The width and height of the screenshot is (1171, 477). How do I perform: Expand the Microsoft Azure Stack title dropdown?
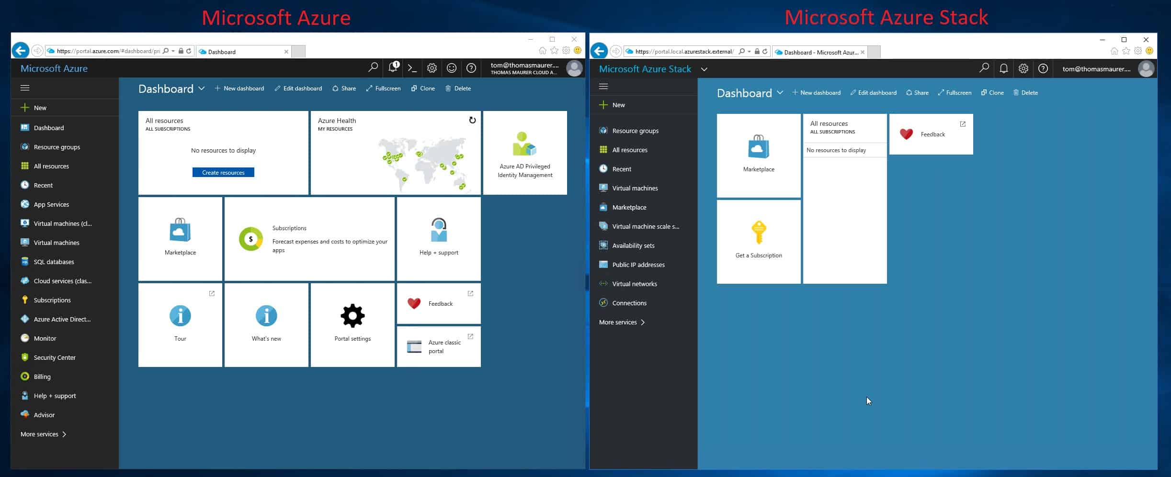(704, 69)
